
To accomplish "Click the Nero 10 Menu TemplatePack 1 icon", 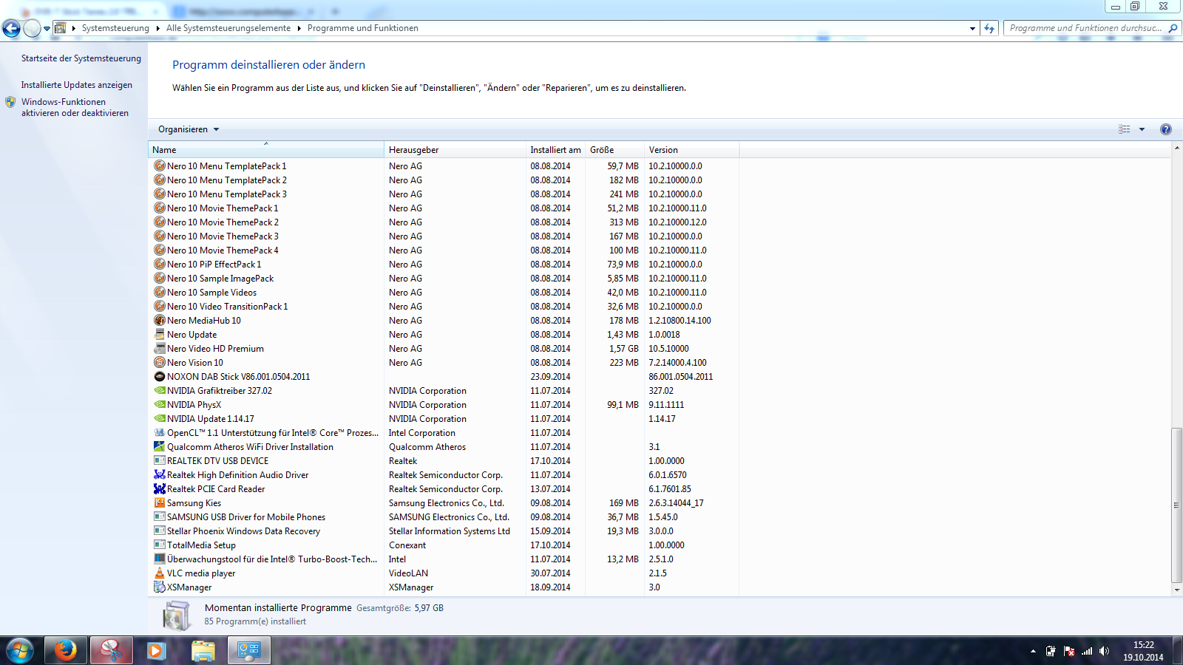I will point(159,166).
